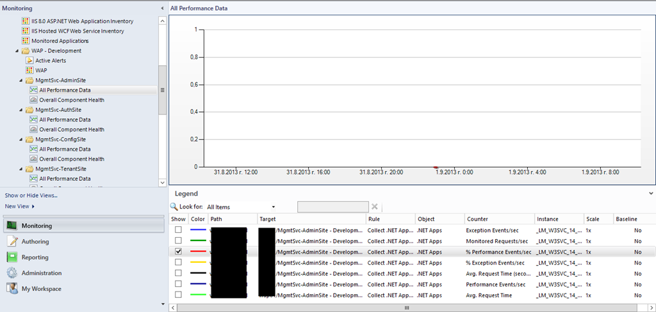This screenshot has height=312, width=656.
Task: Check the Avg. Request Time (seconds) checkbox
Action: (x=178, y=273)
